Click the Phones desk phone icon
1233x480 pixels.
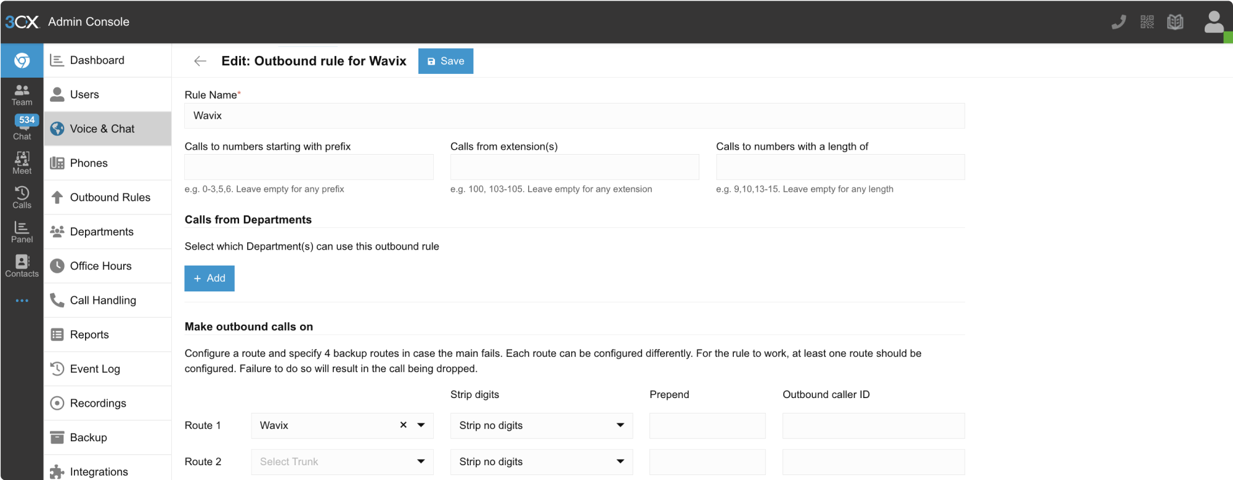point(57,163)
